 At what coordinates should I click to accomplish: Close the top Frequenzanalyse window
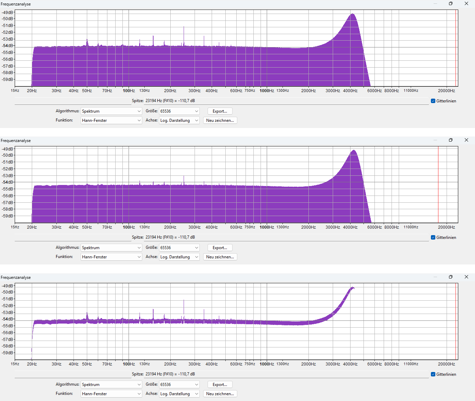(x=466, y=3)
